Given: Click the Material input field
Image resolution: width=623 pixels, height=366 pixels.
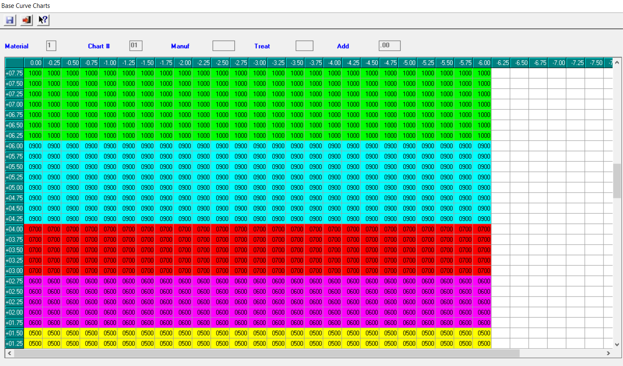Looking at the screenshot, I should pyautogui.click(x=51, y=46).
